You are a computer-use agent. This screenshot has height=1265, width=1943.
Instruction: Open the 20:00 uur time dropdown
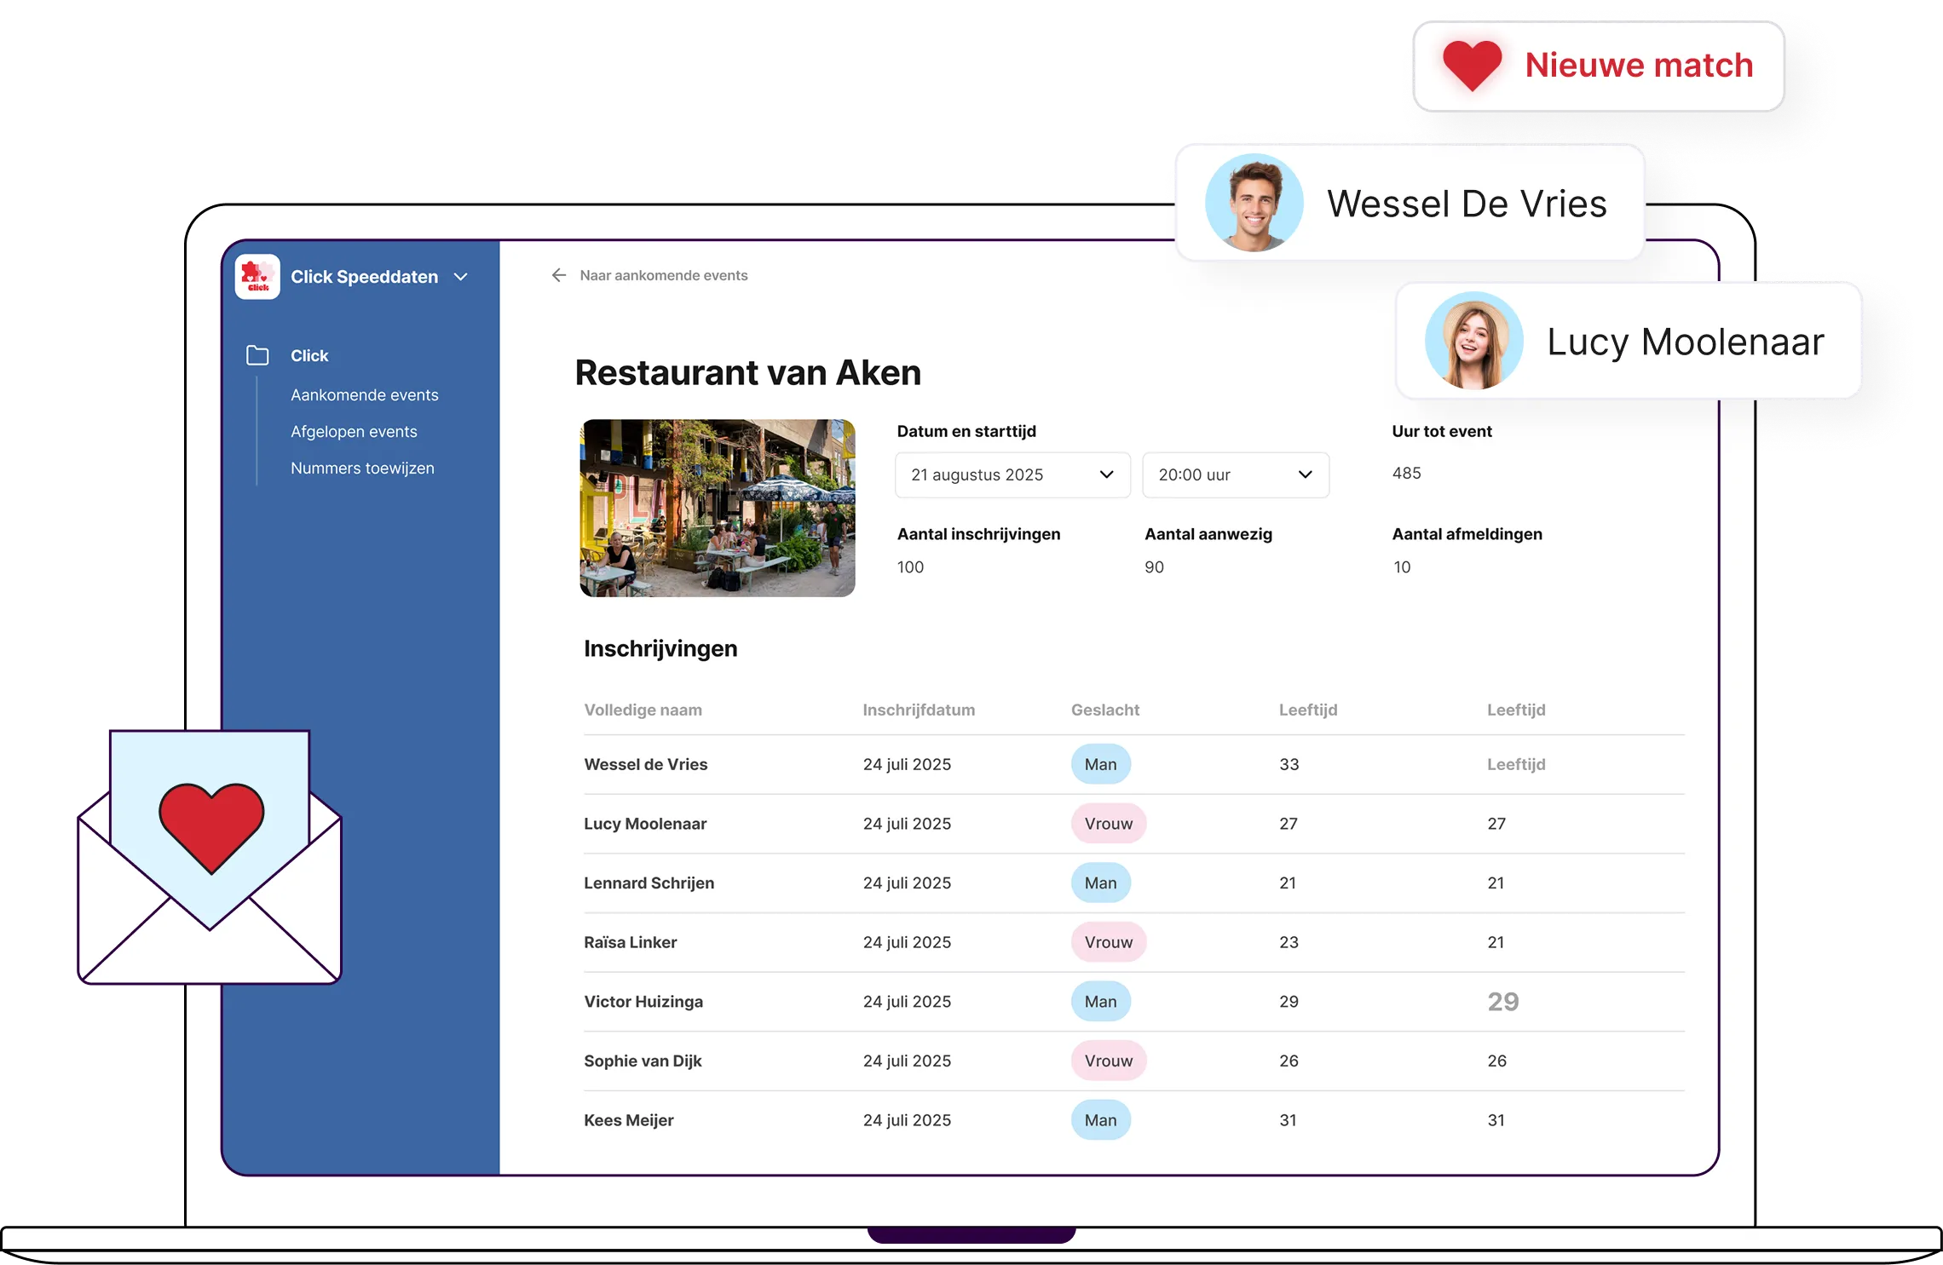click(x=1235, y=474)
